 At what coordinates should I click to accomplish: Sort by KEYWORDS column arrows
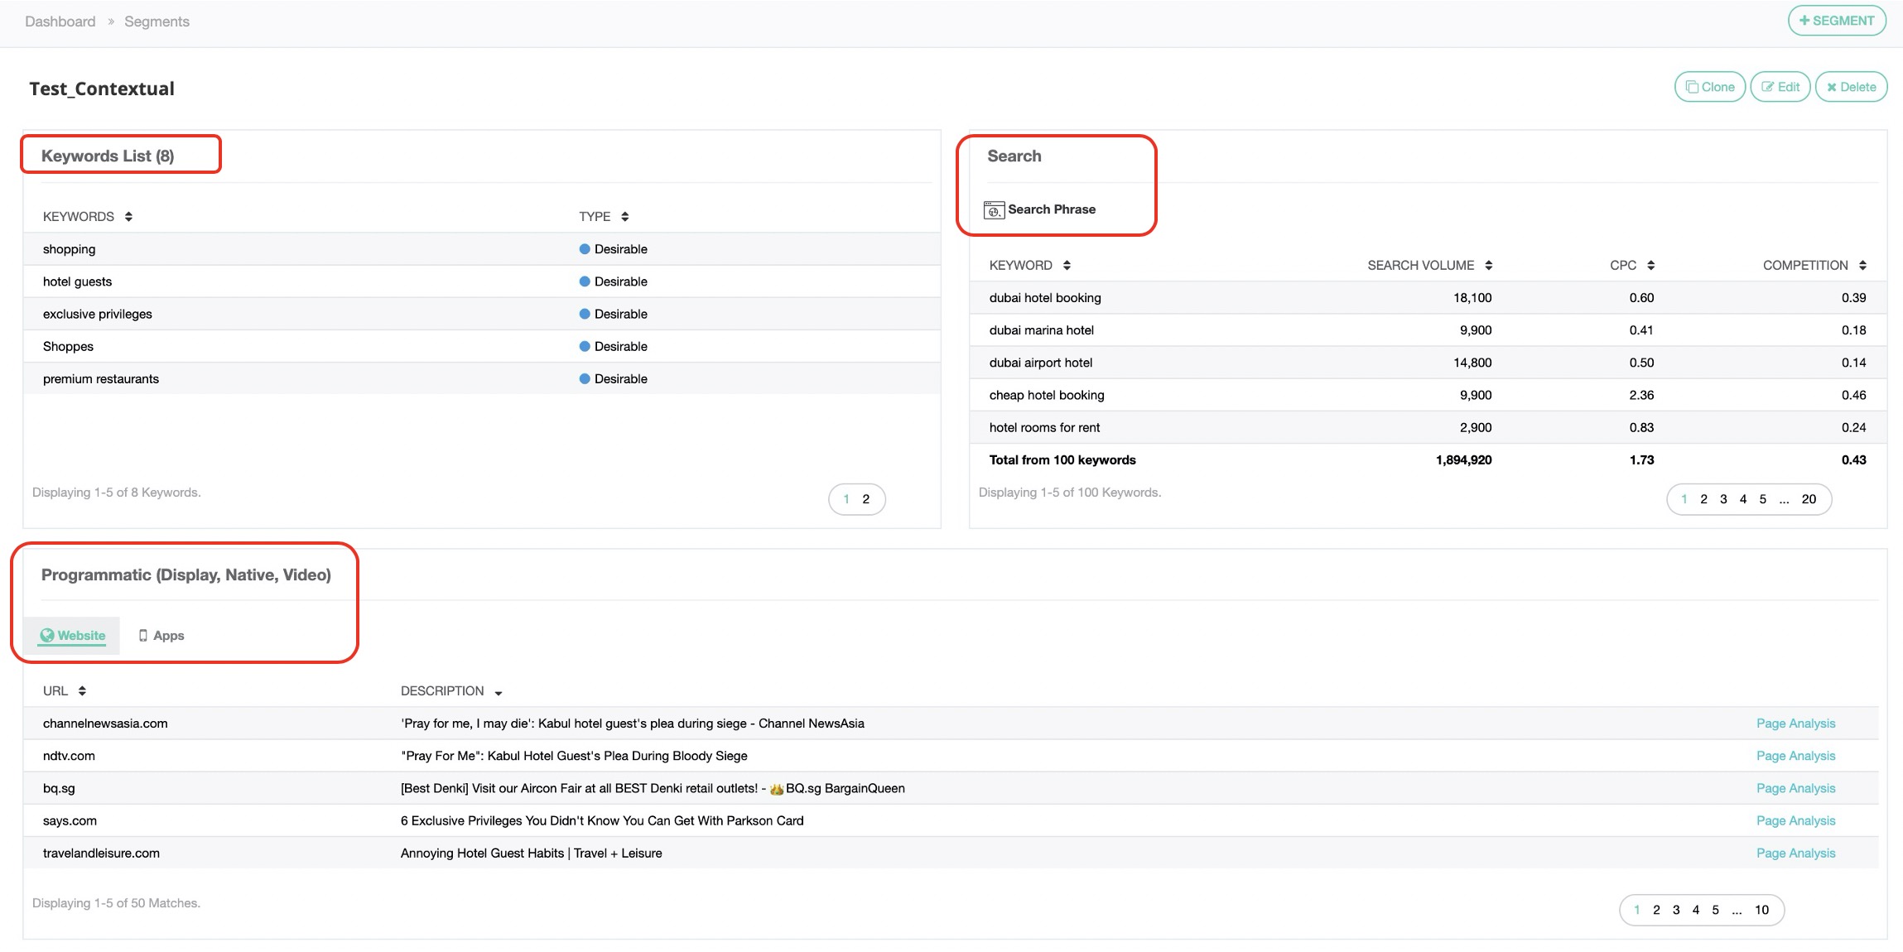[x=128, y=217]
